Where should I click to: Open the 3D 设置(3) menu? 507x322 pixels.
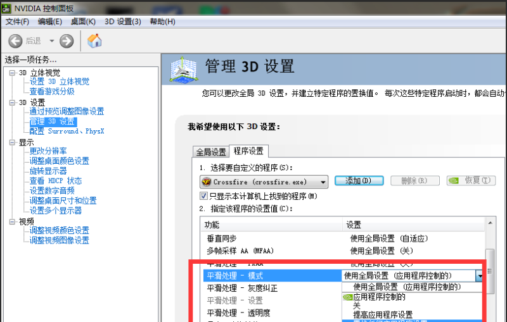coord(123,22)
